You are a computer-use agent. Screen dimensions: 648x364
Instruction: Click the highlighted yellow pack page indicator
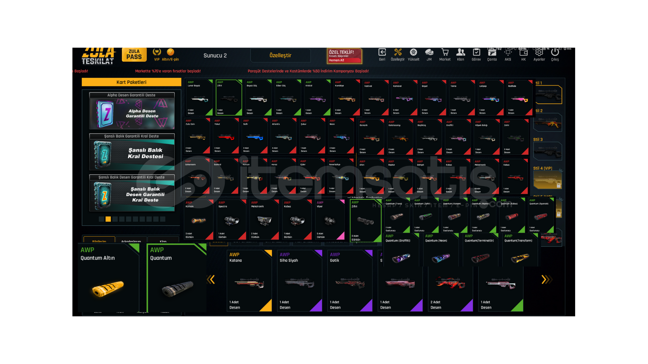(x=108, y=219)
